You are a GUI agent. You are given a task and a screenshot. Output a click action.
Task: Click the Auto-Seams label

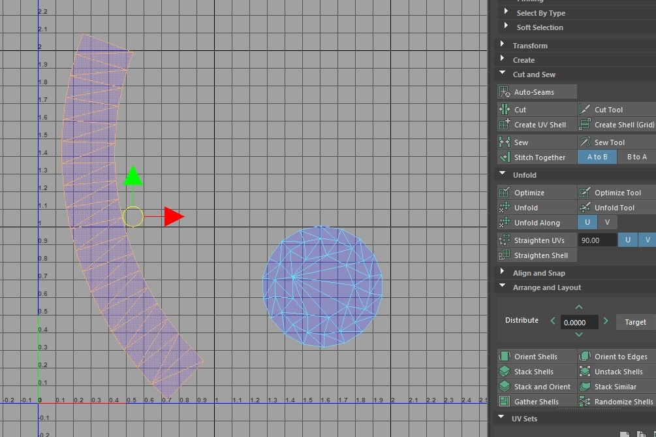pos(534,92)
